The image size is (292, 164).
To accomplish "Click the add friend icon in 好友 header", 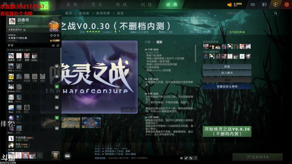I will (53, 45).
